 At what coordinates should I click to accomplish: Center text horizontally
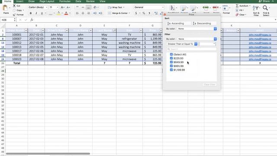point(83,13)
